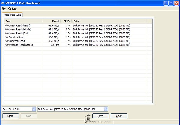The width and height of the screenshot is (180, 125).
Task: Select the Linear Read (End) row label
Action: pyautogui.click(x=19, y=33)
